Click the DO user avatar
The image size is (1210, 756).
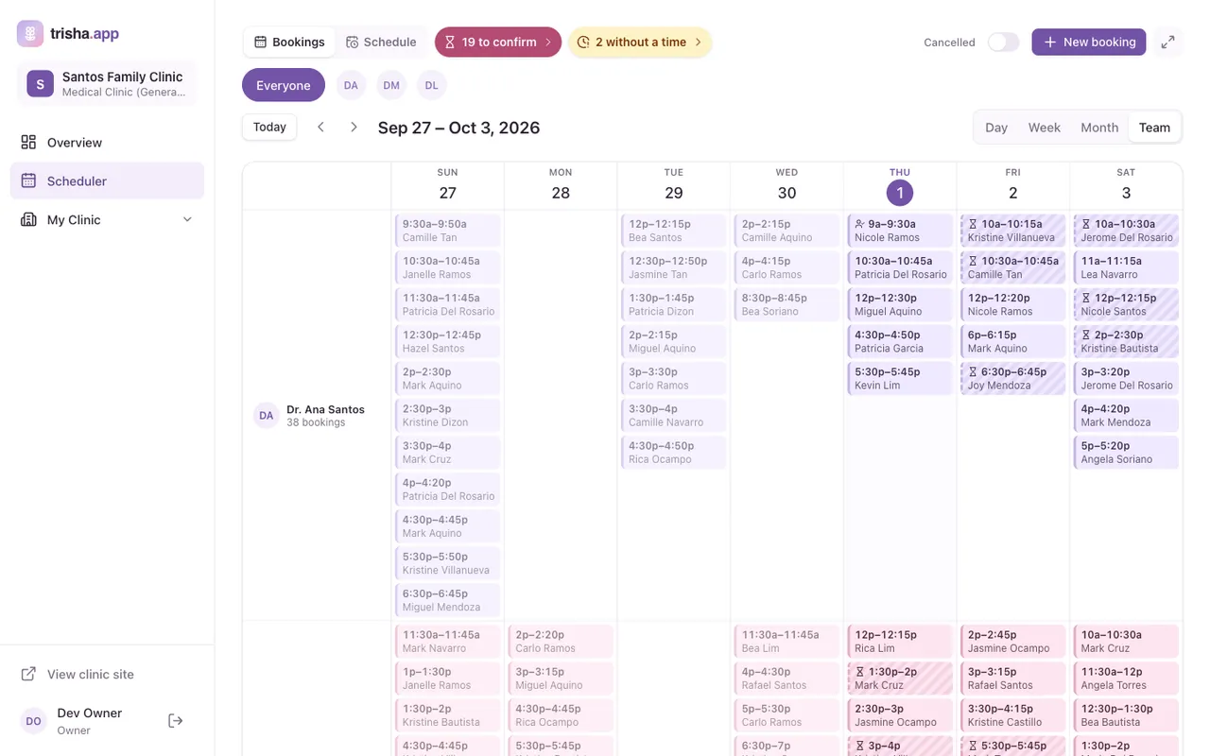33,721
